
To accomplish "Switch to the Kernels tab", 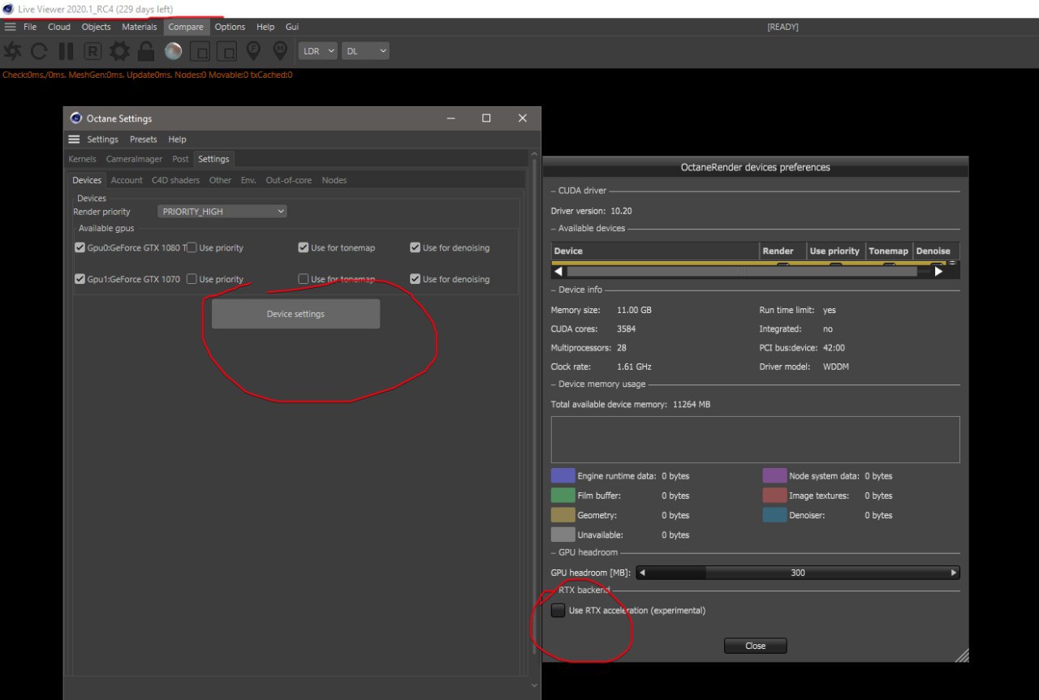I will (x=82, y=159).
